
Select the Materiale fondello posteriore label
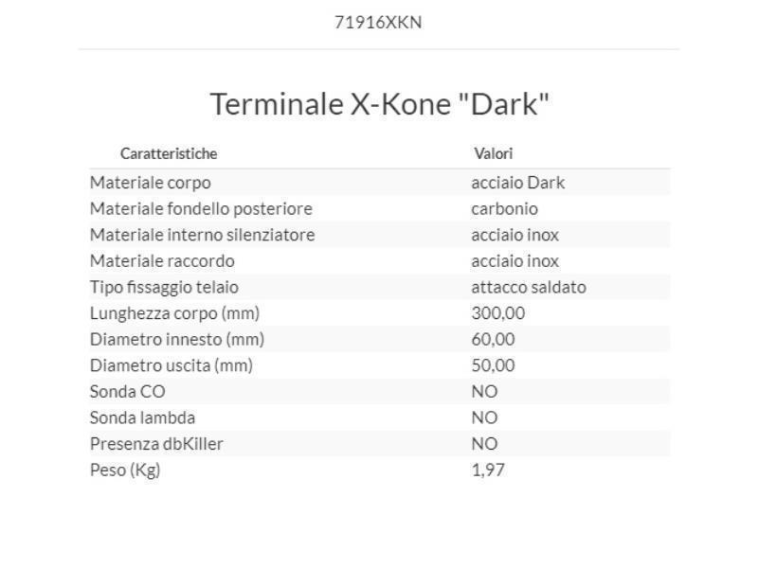coord(201,208)
